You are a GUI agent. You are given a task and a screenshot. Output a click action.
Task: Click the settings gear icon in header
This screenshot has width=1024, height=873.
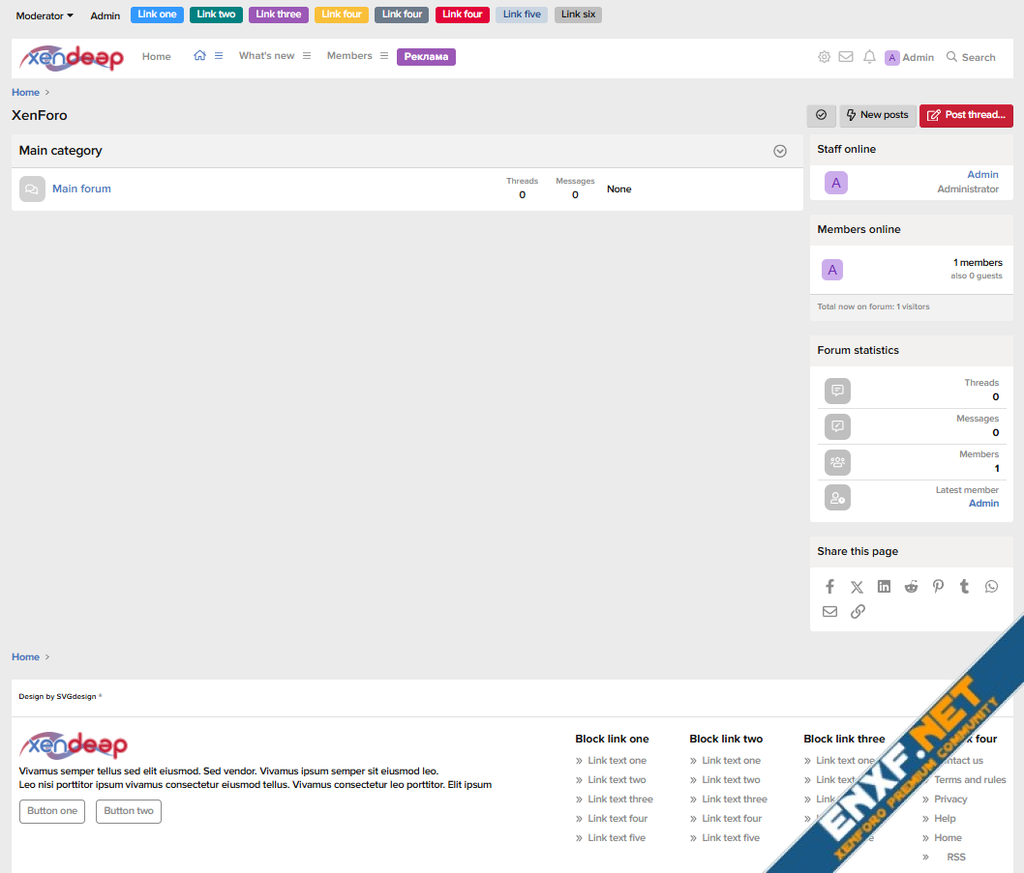coord(824,57)
